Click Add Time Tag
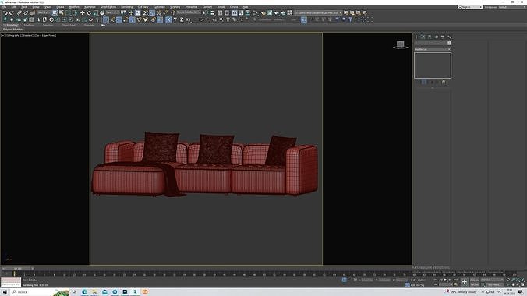The width and height of the screenshot is (527, 296). 417,285
